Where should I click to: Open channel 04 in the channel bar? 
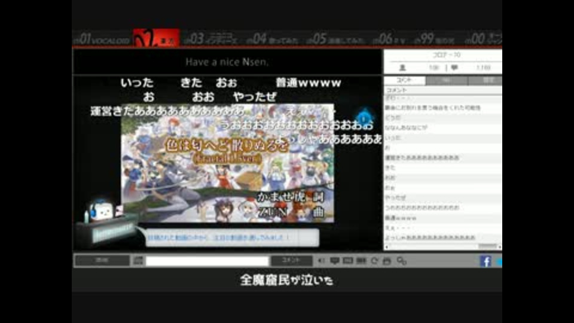point(273,39)
